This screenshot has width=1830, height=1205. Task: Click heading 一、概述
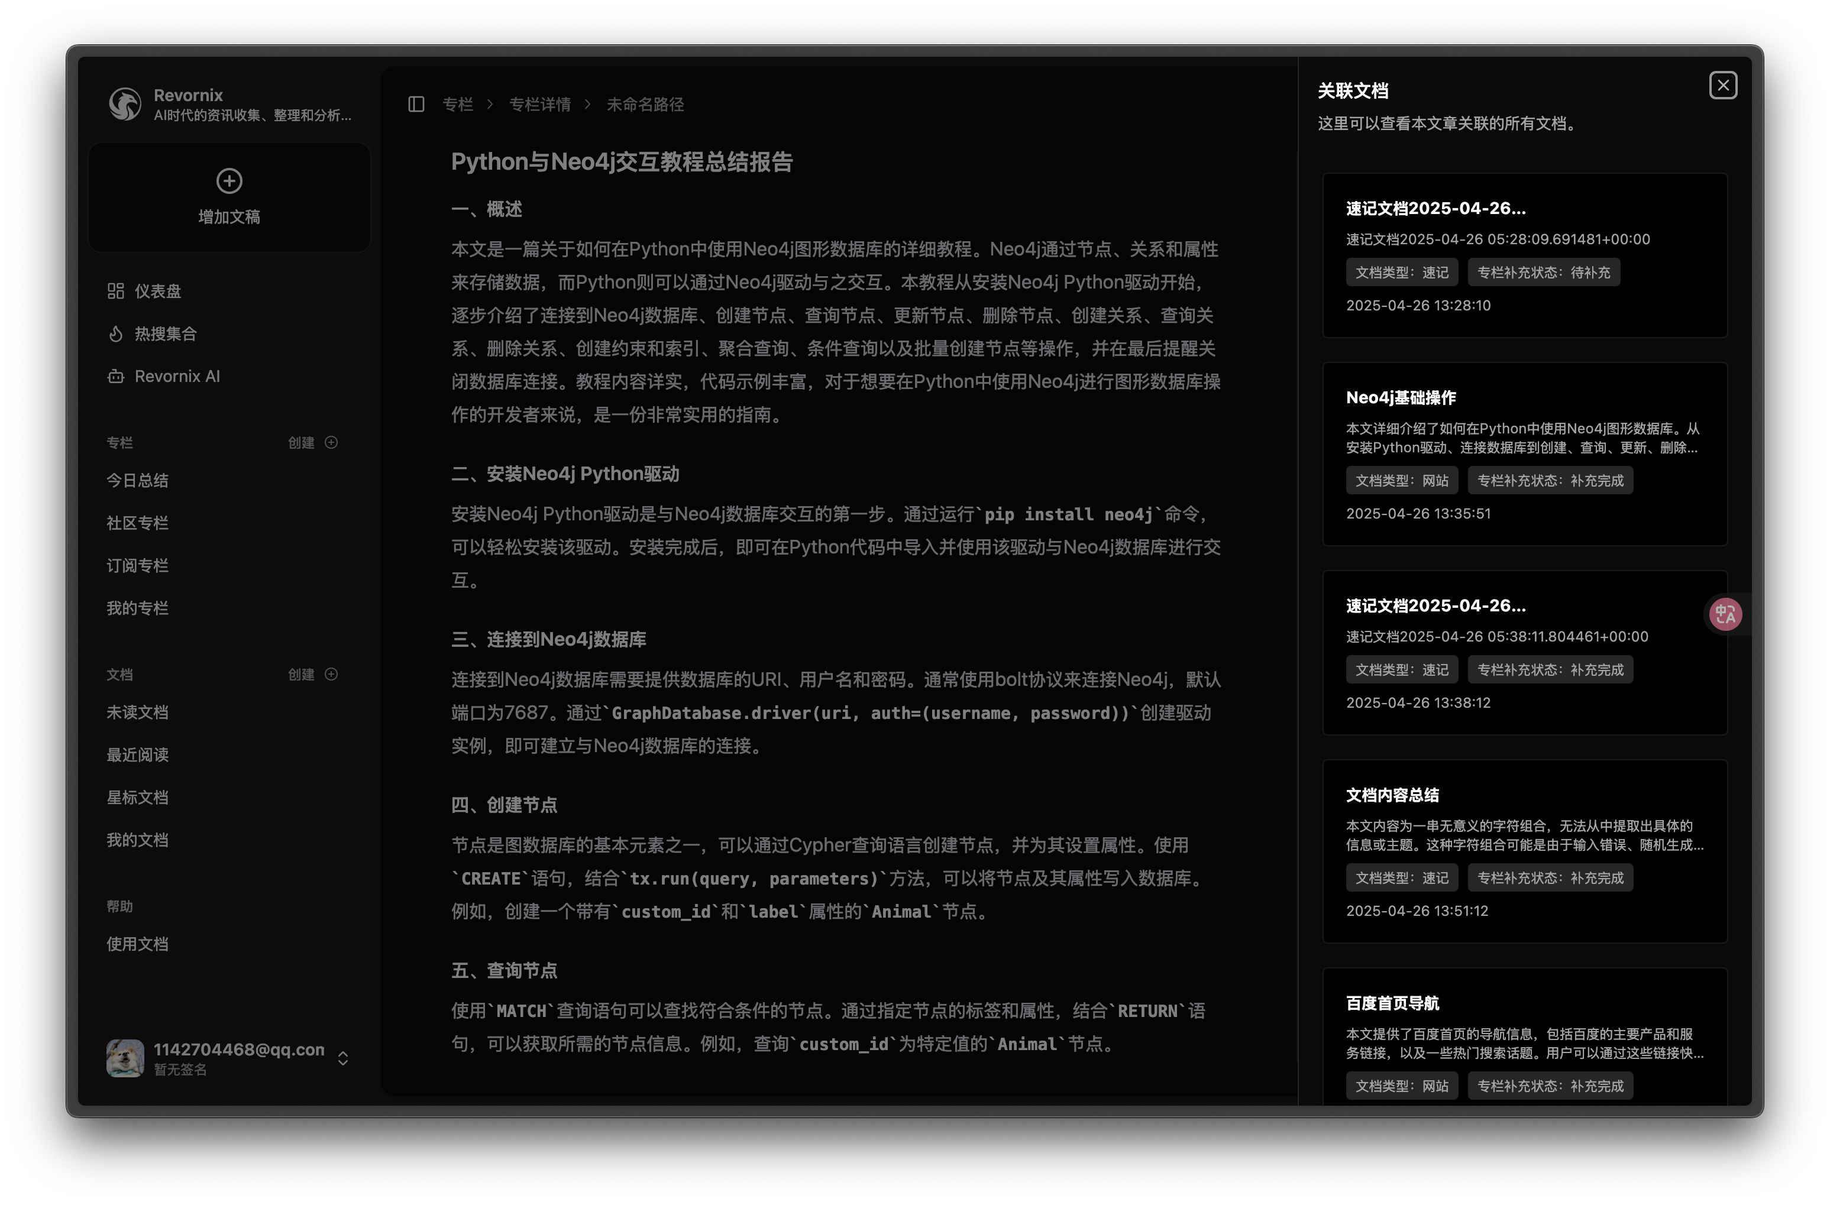487,210
